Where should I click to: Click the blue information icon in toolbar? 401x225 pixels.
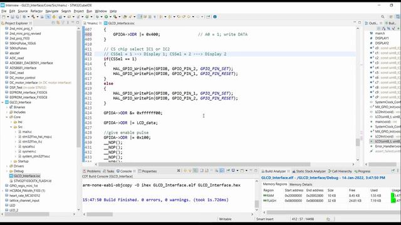coord(215,17)
